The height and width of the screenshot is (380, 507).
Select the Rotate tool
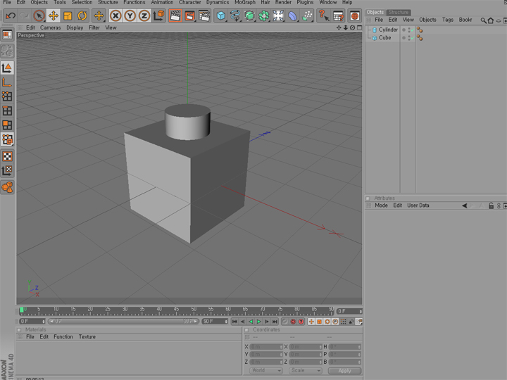tap(82, 15)
